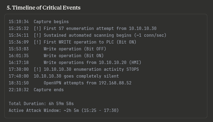Click the [!] marker before "First S7 enumeration"

point(37,29)
